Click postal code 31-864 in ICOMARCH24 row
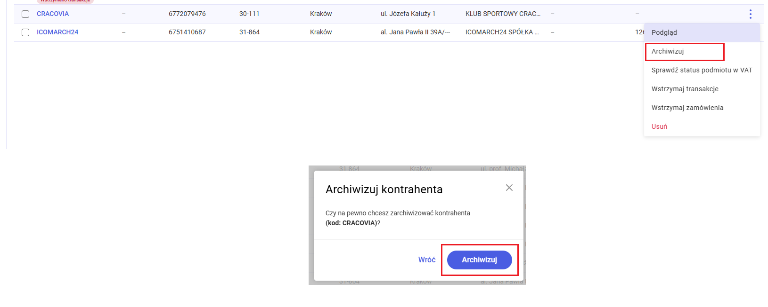 [x=249, y=32]
